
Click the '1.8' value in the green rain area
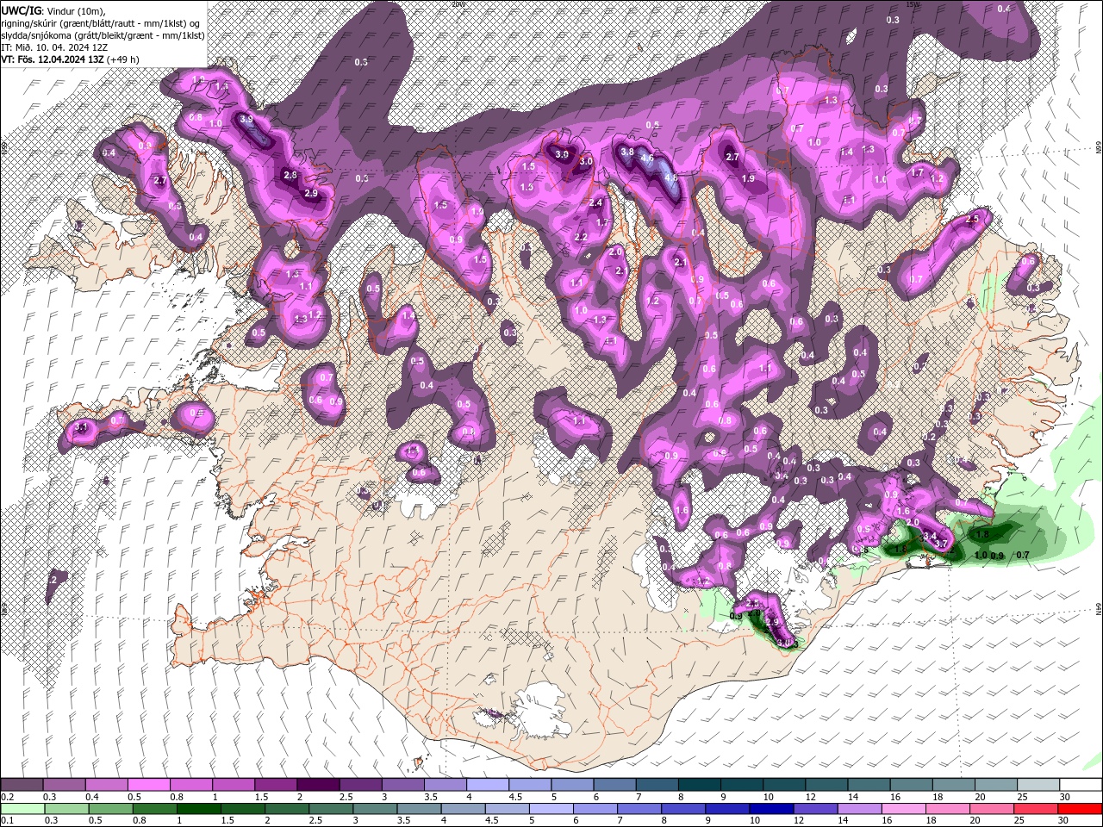tap(981, 535)
